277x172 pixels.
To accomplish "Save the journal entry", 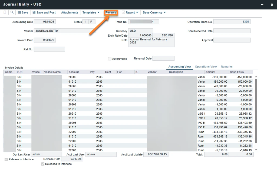I will (x=23, y=12).
